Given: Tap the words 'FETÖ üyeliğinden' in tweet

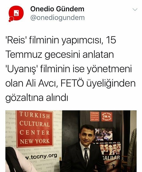Looking at the screenshot, I should coord(98,83).
